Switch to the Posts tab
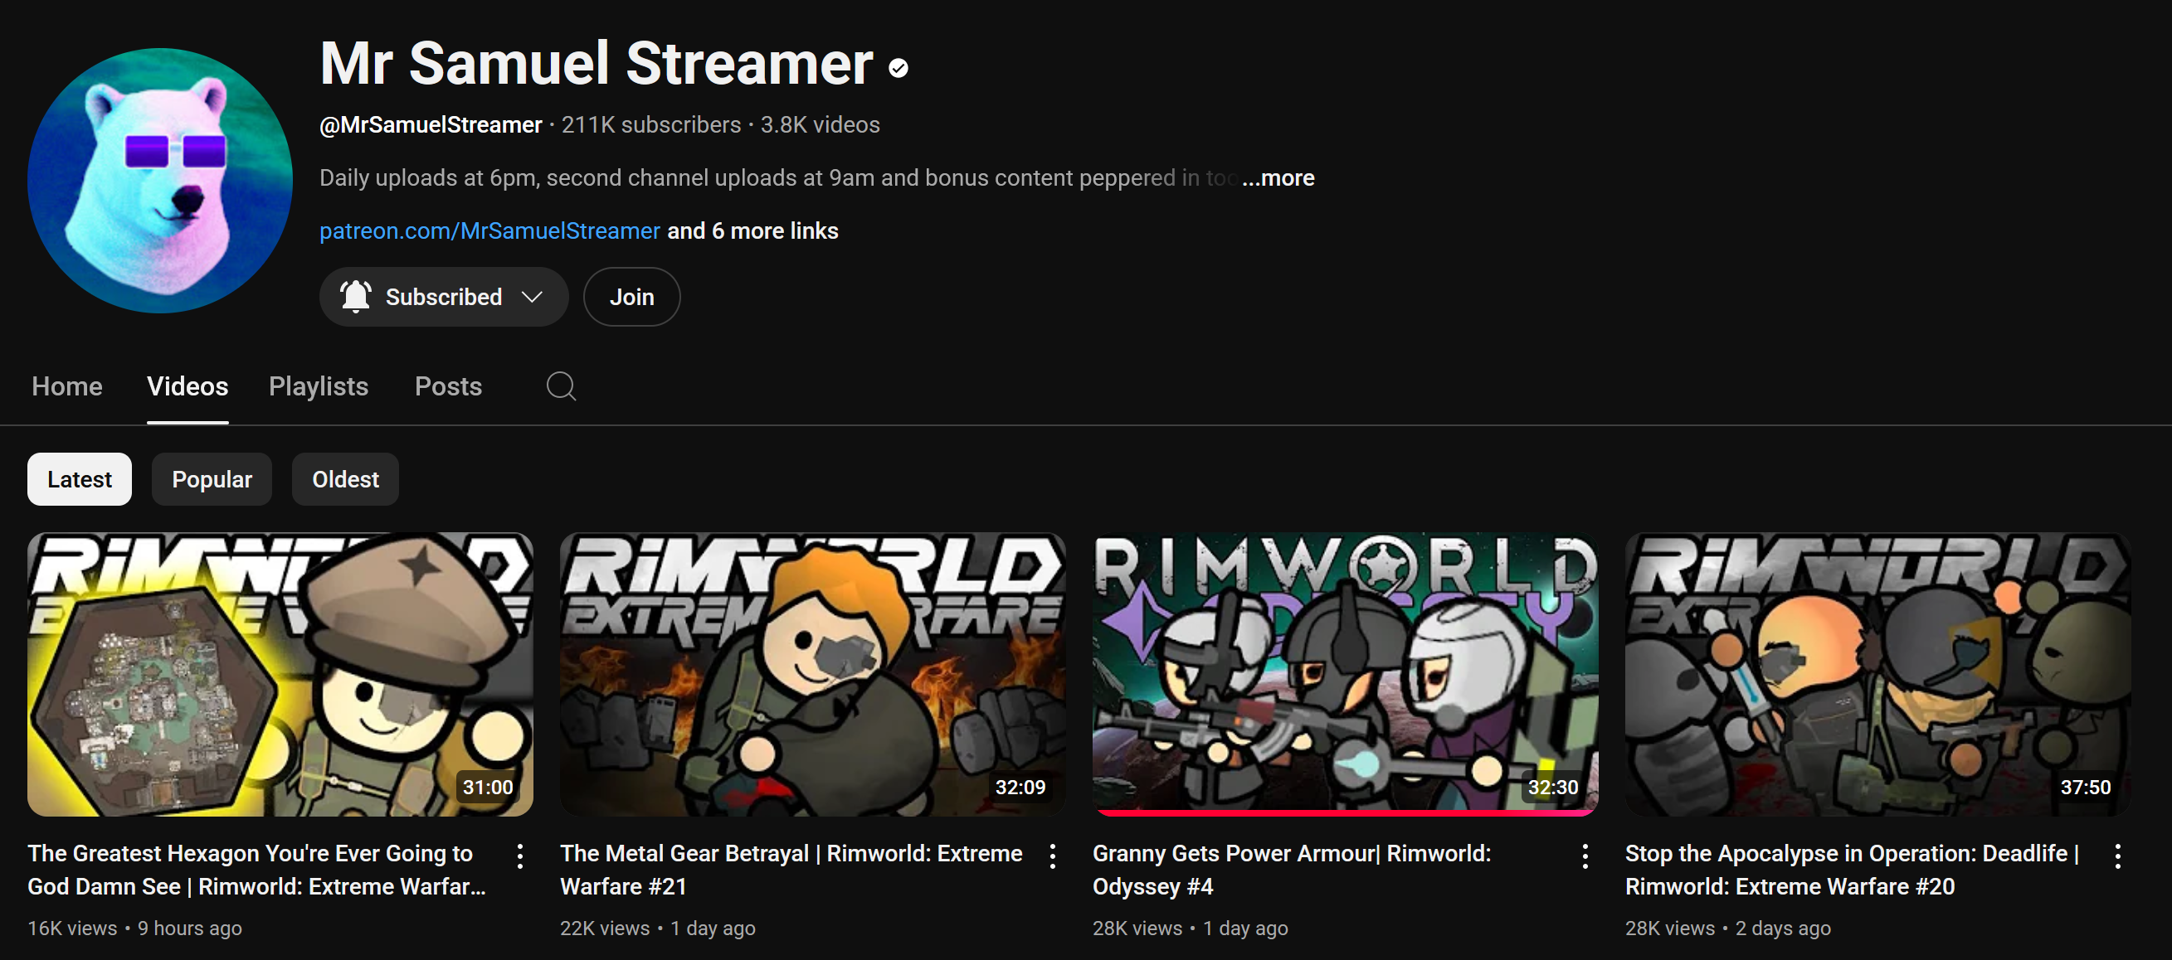2172x960 pixels. [448, 386]
